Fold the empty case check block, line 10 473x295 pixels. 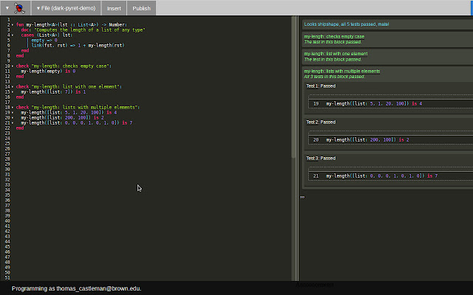pyautogui.click(x=12, y=66)
